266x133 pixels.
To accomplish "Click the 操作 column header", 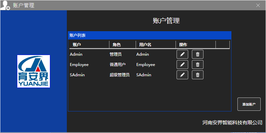I will coord(183,44).
